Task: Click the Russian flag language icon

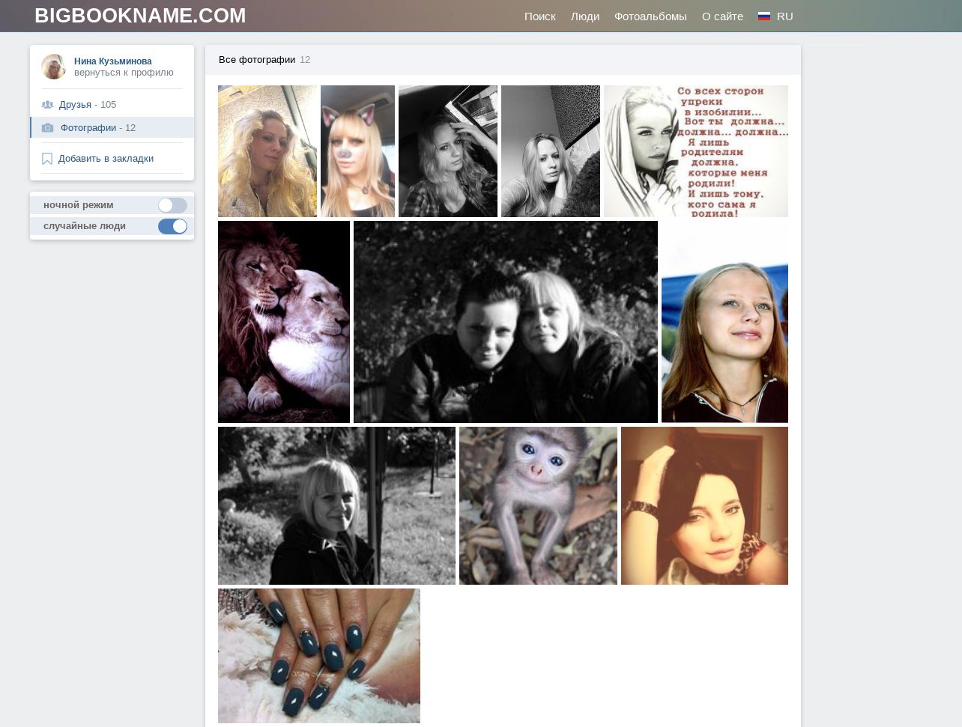Action: tap(763, 16)
